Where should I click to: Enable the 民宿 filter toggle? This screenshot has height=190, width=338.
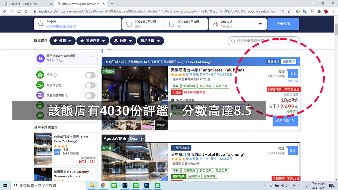(90, 75)
